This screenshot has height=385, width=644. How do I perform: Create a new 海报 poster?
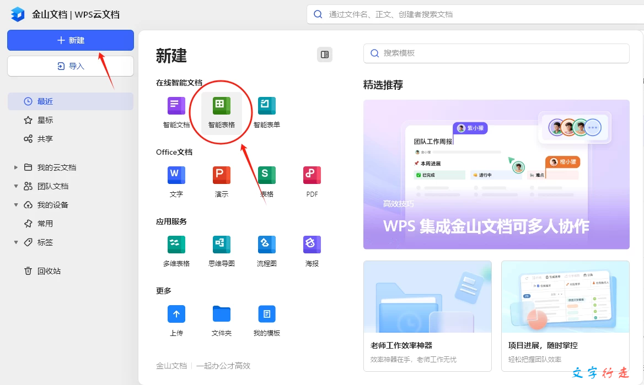click(x=312, y=251)
